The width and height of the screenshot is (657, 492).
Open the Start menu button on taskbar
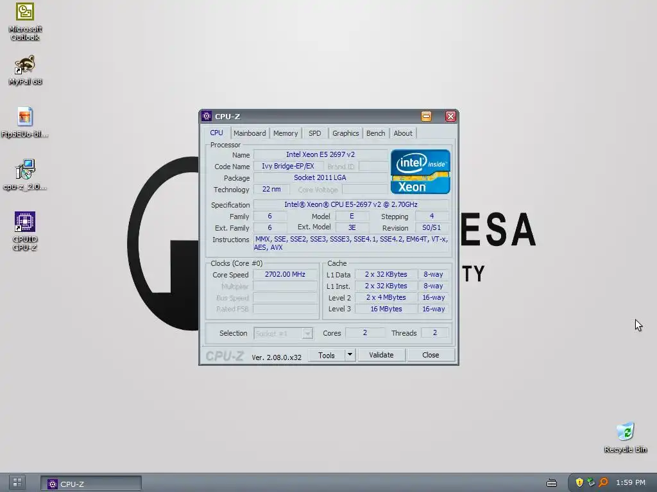17,482
